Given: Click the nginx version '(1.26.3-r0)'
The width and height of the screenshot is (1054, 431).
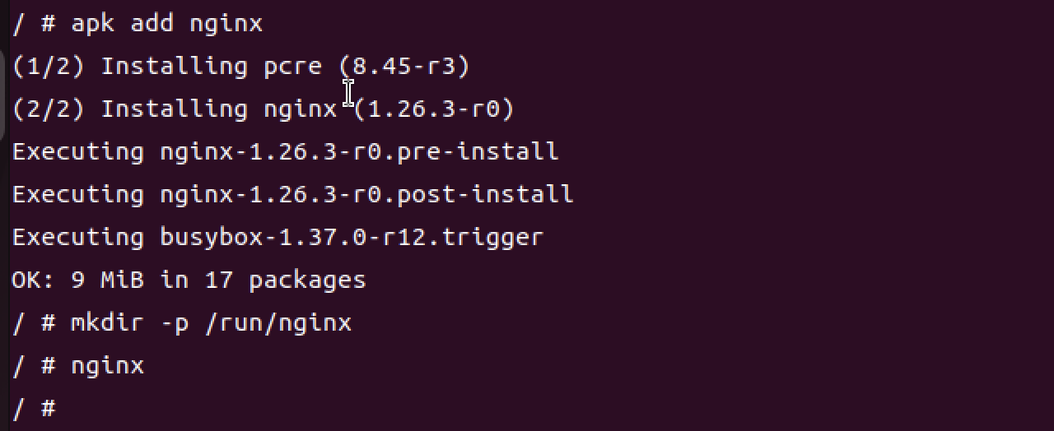Looking at the screenshot, I should coord(434,109).
